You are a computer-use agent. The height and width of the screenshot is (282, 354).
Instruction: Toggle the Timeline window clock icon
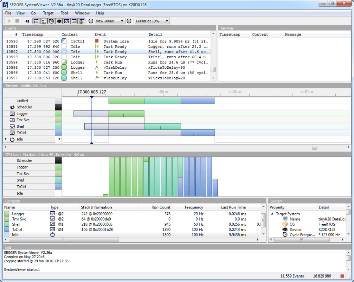(x=52, y=21)
